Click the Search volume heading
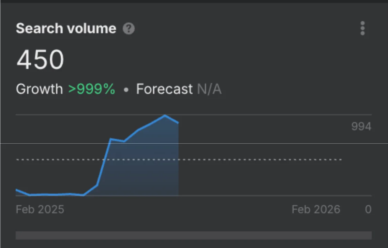388x248 pixels. 66,28
